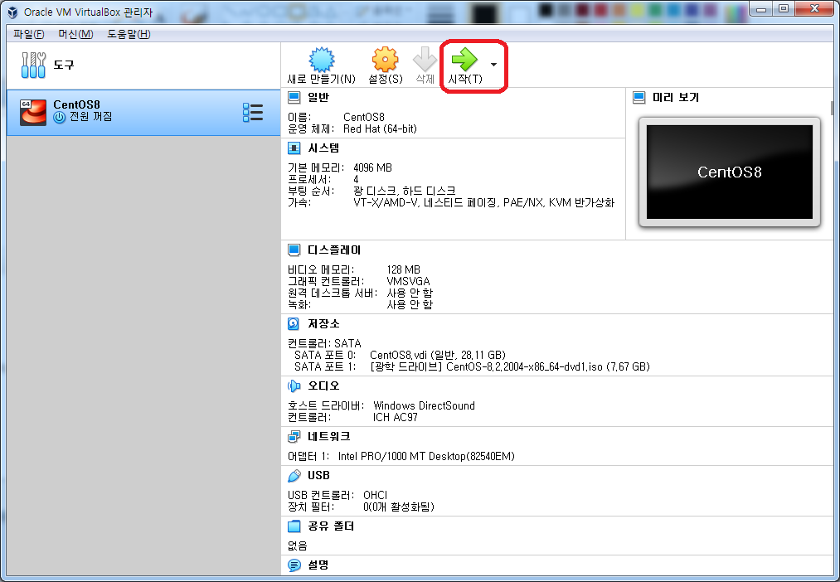This screenshot has height=582, width=840.
Task: Click the boot order value text
Action: tap(405, 191)
